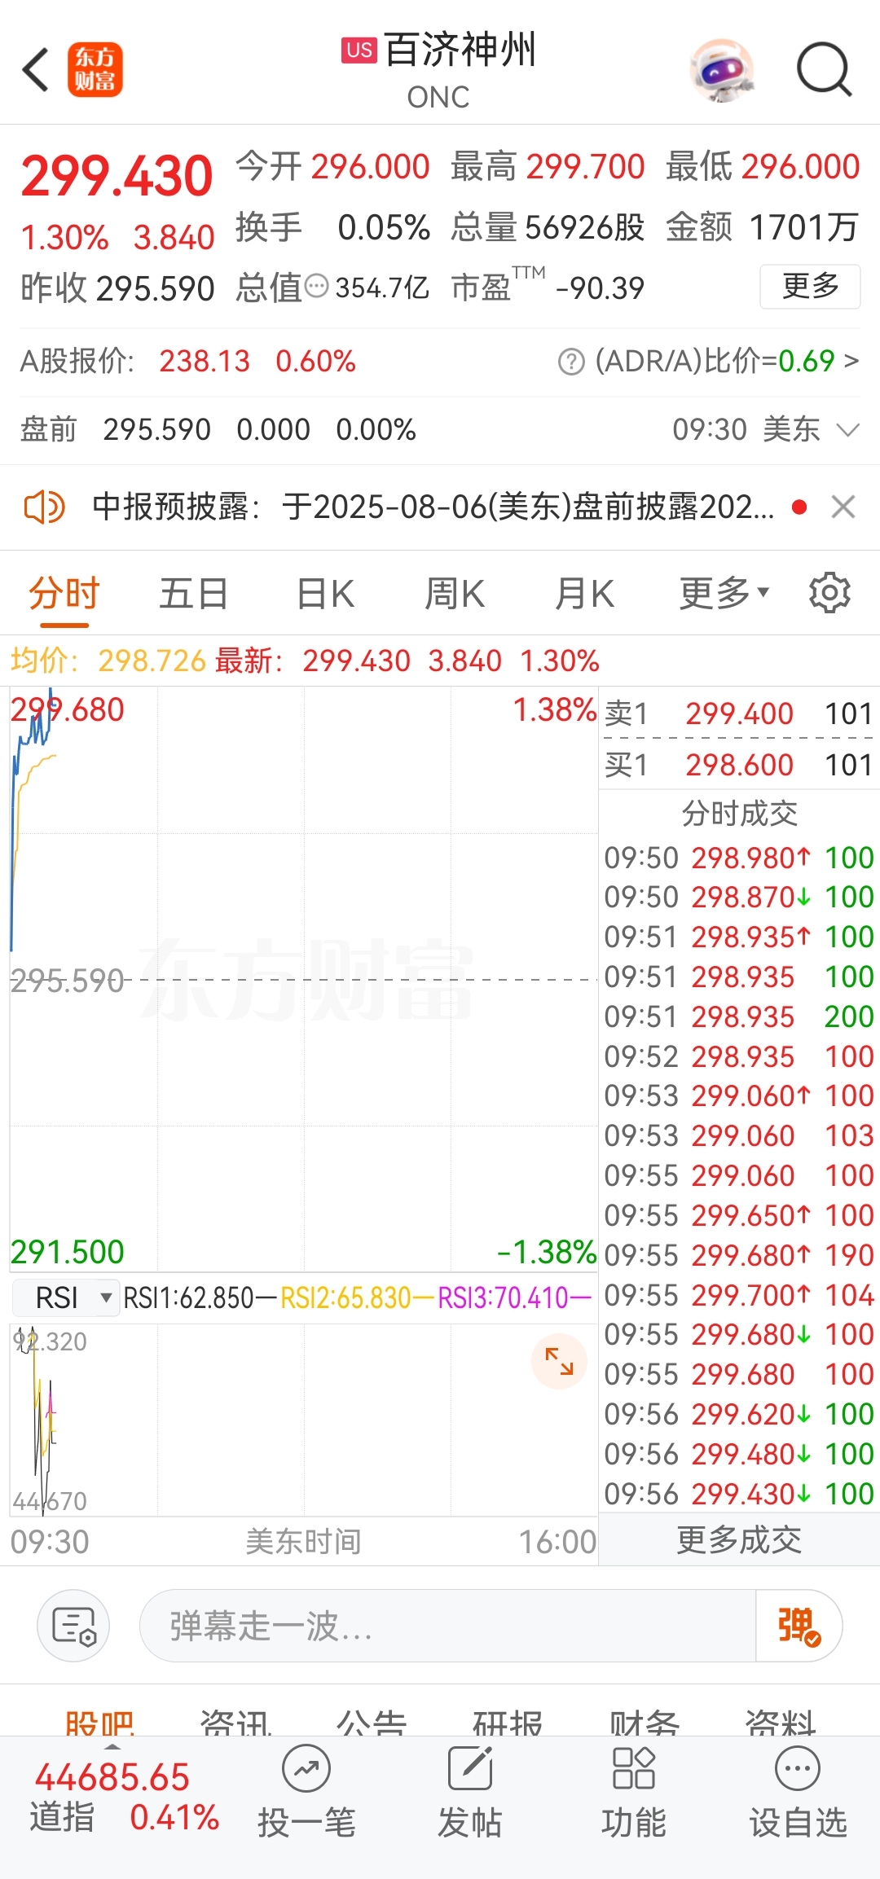Screen dimensions: 880x1879
Task: Open chart settings gear icon
Action: pos(829,592)
